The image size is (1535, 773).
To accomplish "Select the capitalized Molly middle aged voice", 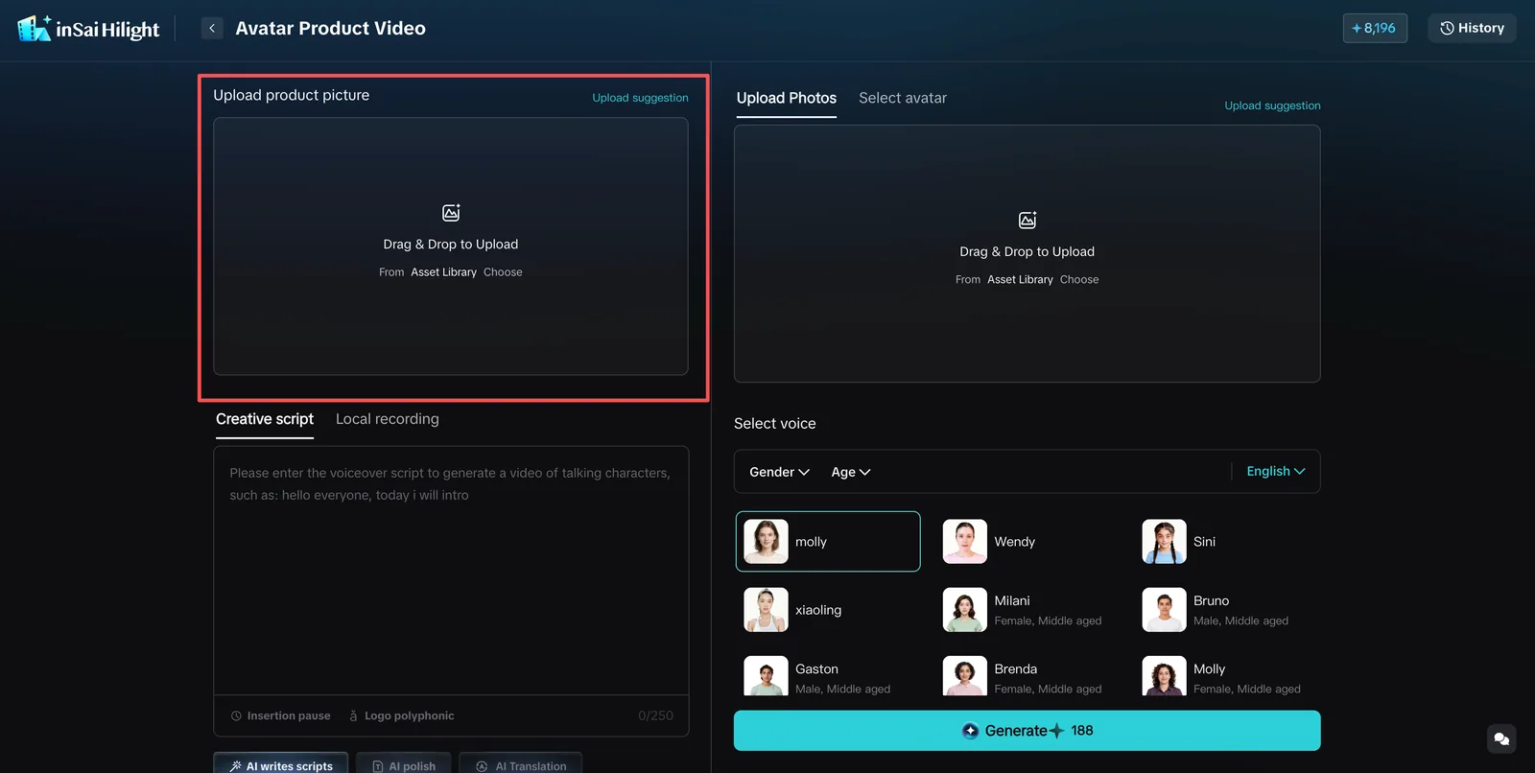I will [1226, 675].
